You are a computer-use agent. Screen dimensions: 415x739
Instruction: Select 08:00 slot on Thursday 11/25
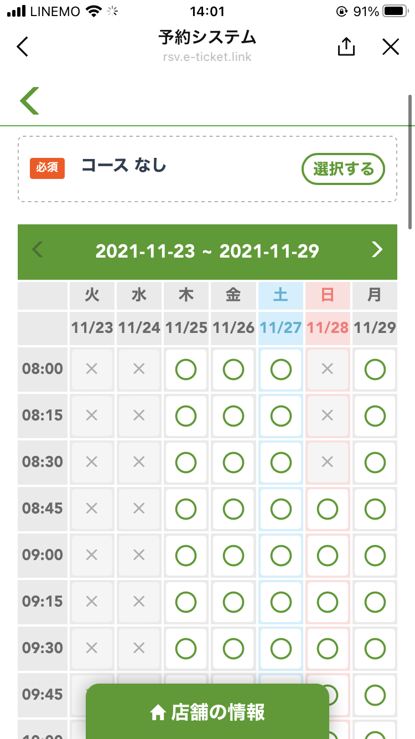tap(186, 369)
